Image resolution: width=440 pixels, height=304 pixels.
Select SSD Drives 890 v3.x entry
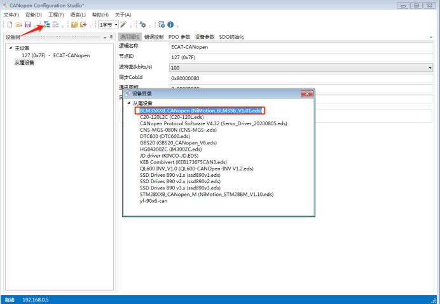180,188
